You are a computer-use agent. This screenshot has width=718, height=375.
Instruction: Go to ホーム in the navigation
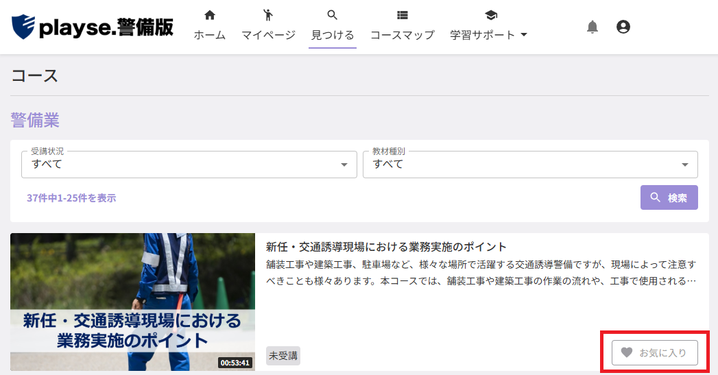click(210, 35)
